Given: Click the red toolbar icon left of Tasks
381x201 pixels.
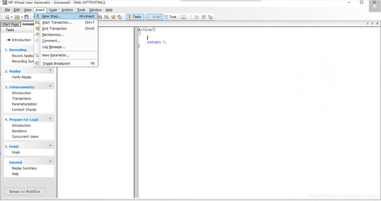Looking at the screenshot, I should (x=119, y=17).
